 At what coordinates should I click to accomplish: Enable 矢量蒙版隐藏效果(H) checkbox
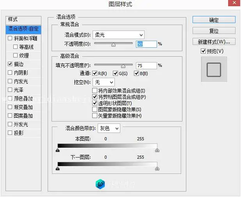click(x=95, y=116)
